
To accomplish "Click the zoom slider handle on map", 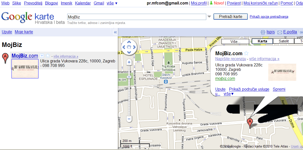I will pyautogui.click(x=129, y=77).
